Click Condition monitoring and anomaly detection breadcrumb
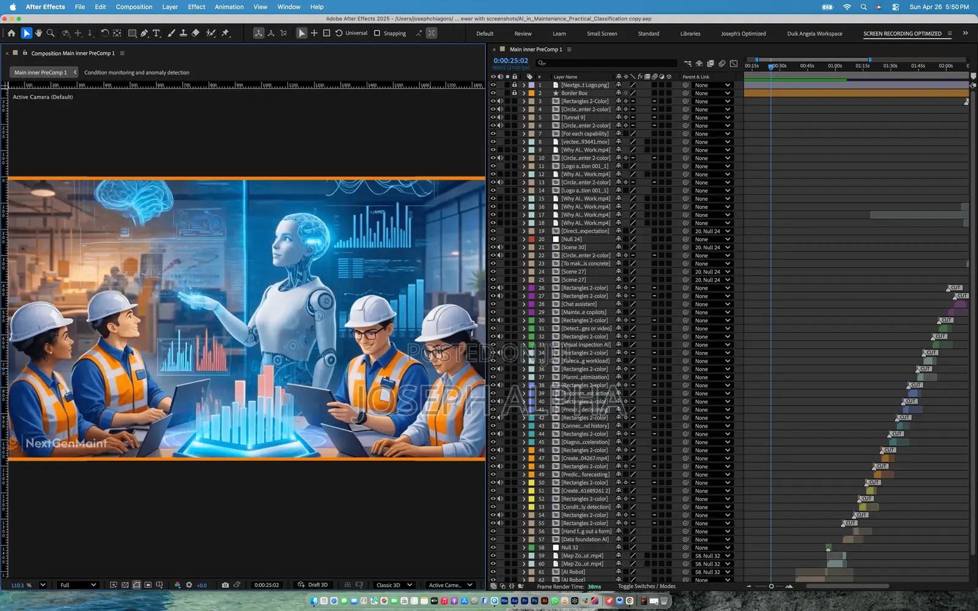Viewport: 978px width, 611px height. (x=137, y=72)
